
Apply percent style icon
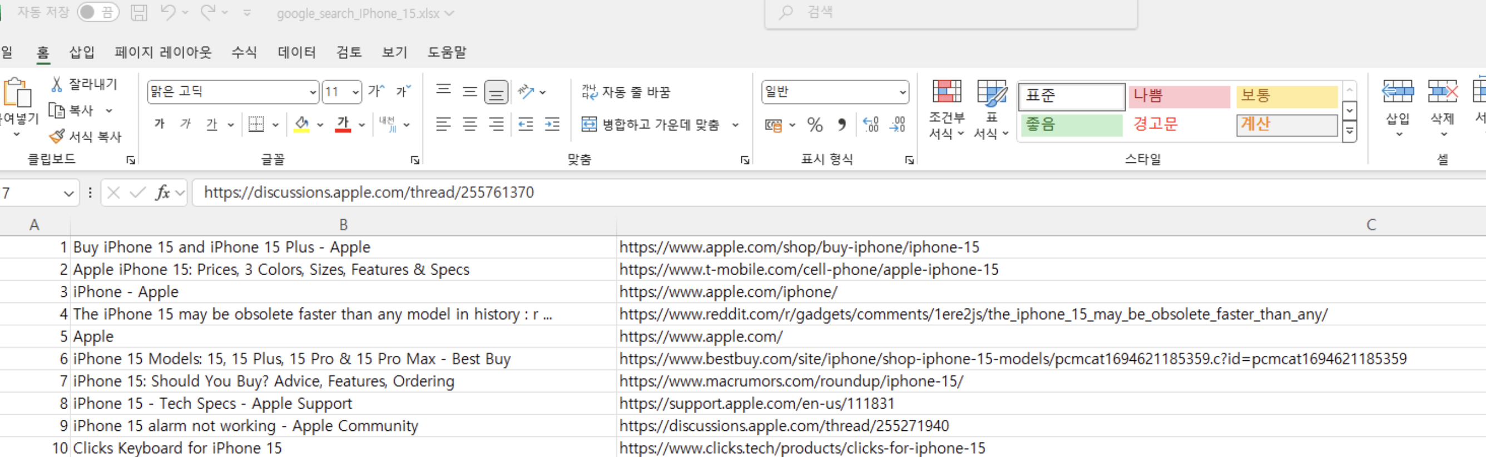tap(815, 125)
